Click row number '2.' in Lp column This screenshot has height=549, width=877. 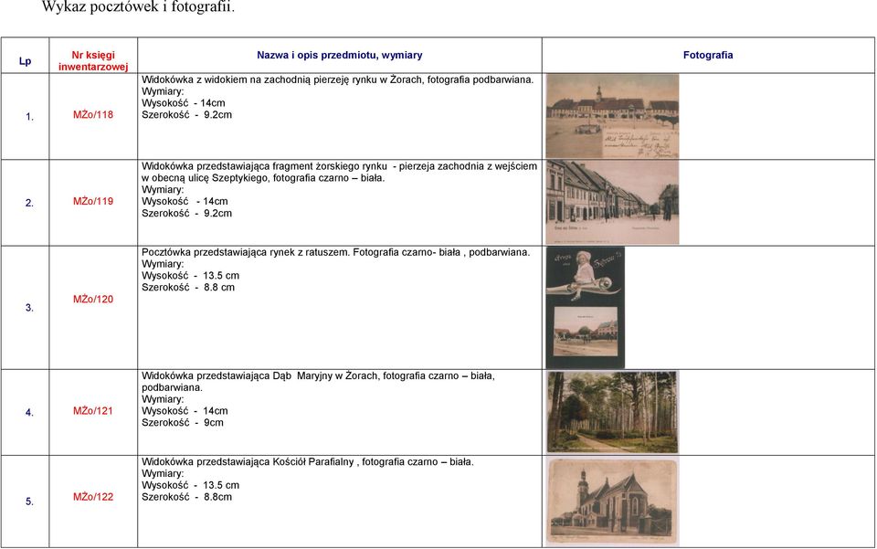tap(29, 204)
